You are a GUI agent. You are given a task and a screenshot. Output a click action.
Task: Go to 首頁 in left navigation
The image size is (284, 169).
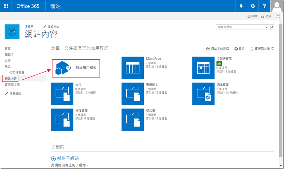pyautogui.click(x=8, y=48)
